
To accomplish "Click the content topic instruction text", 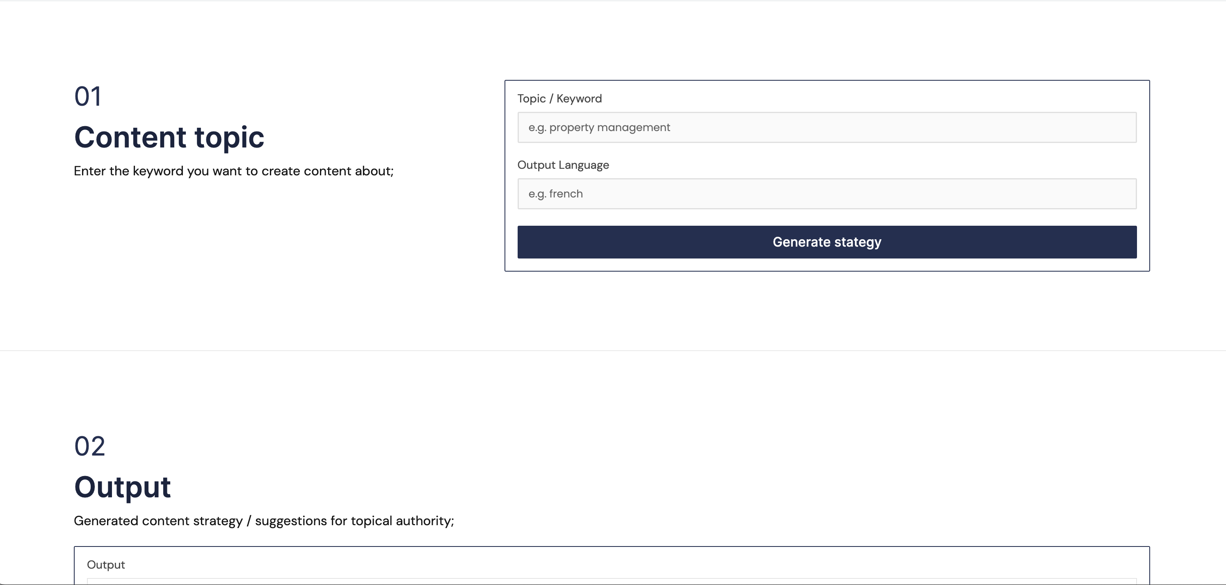I will (x=234, y=170).
